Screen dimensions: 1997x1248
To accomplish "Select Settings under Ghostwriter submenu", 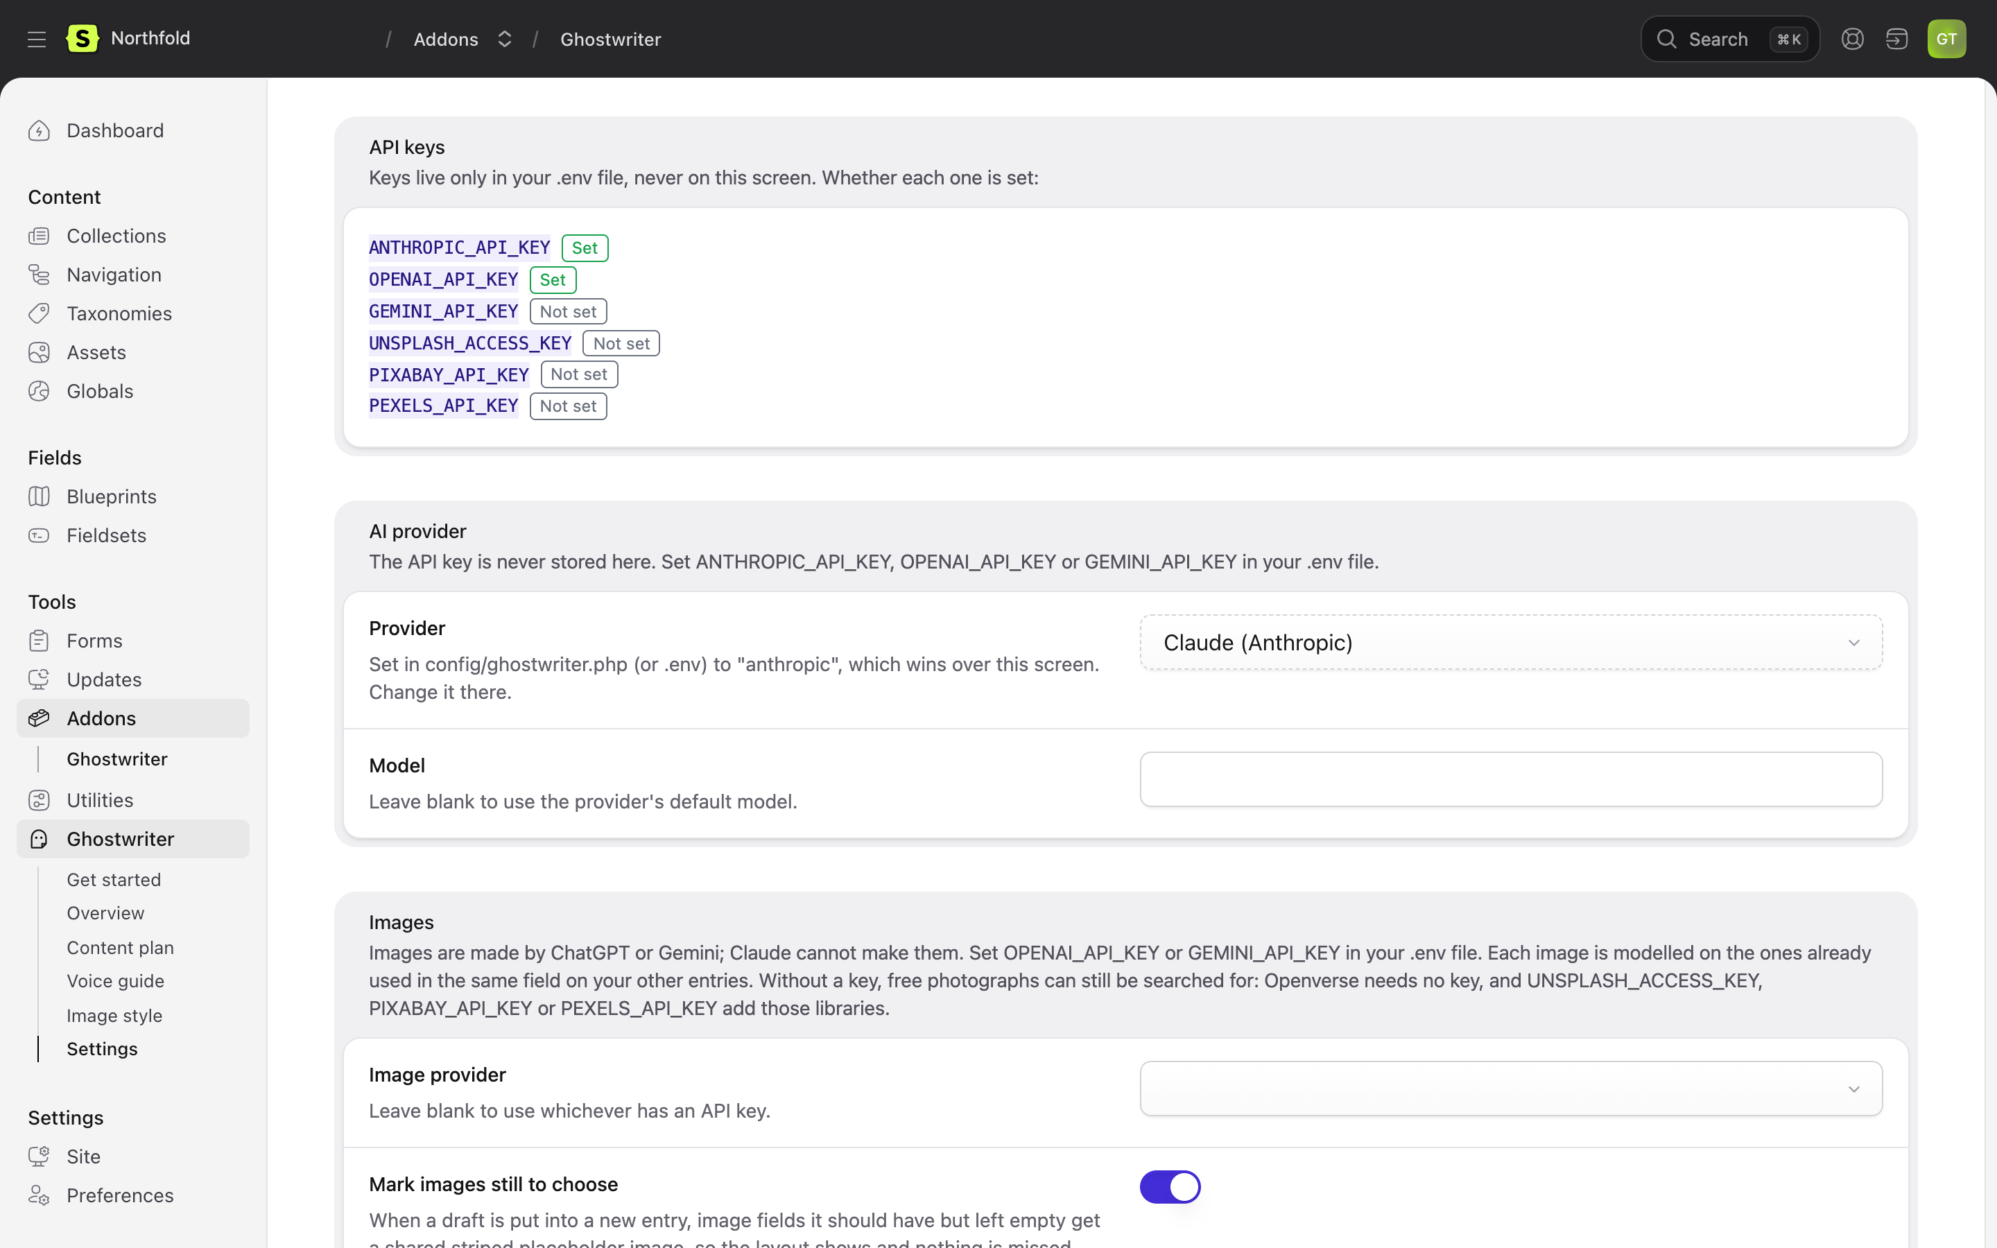I will coord(103,1048).
